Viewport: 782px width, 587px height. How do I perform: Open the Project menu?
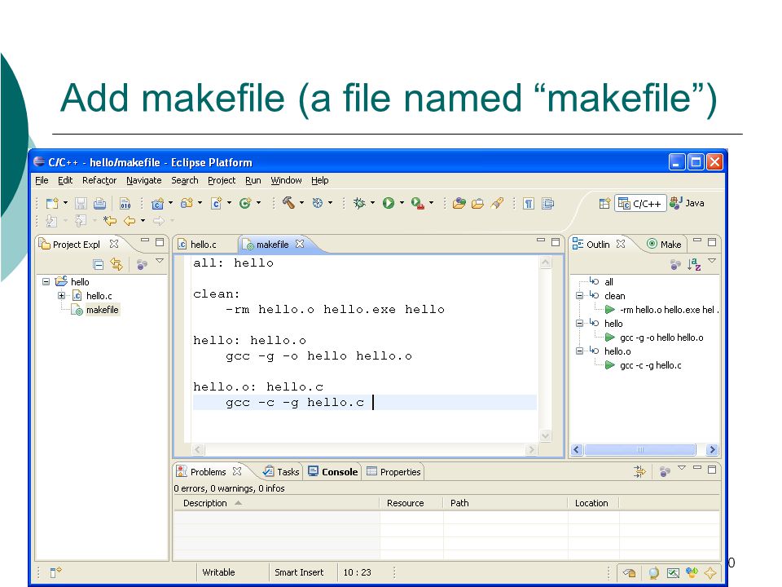coord(222,180)
